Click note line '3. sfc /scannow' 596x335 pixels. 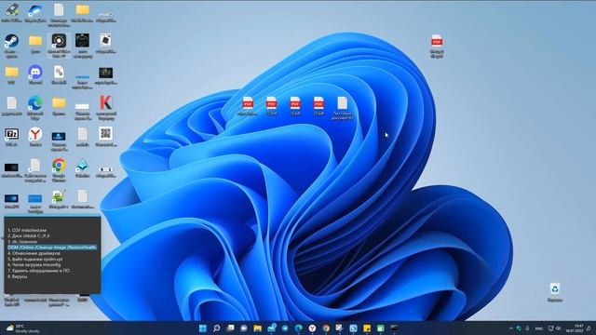click(22, 242)
